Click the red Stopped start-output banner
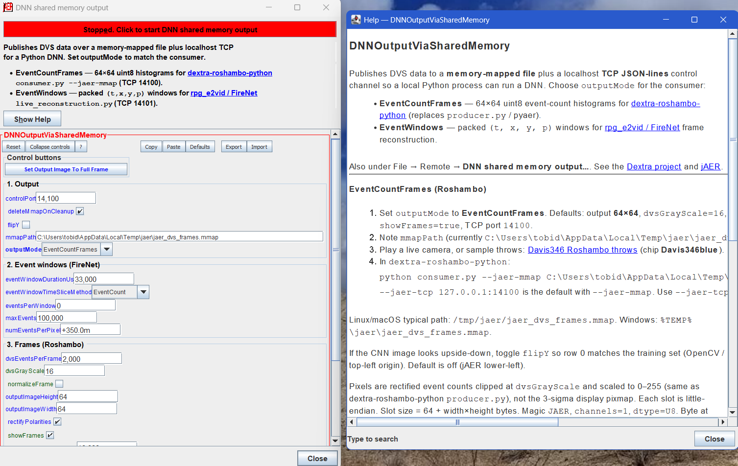This screenshot has height=466, width=738. [170, 29]
